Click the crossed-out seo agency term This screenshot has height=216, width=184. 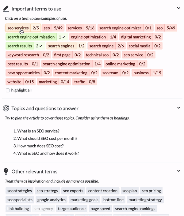pyautogui.click(x=43, y=209)
